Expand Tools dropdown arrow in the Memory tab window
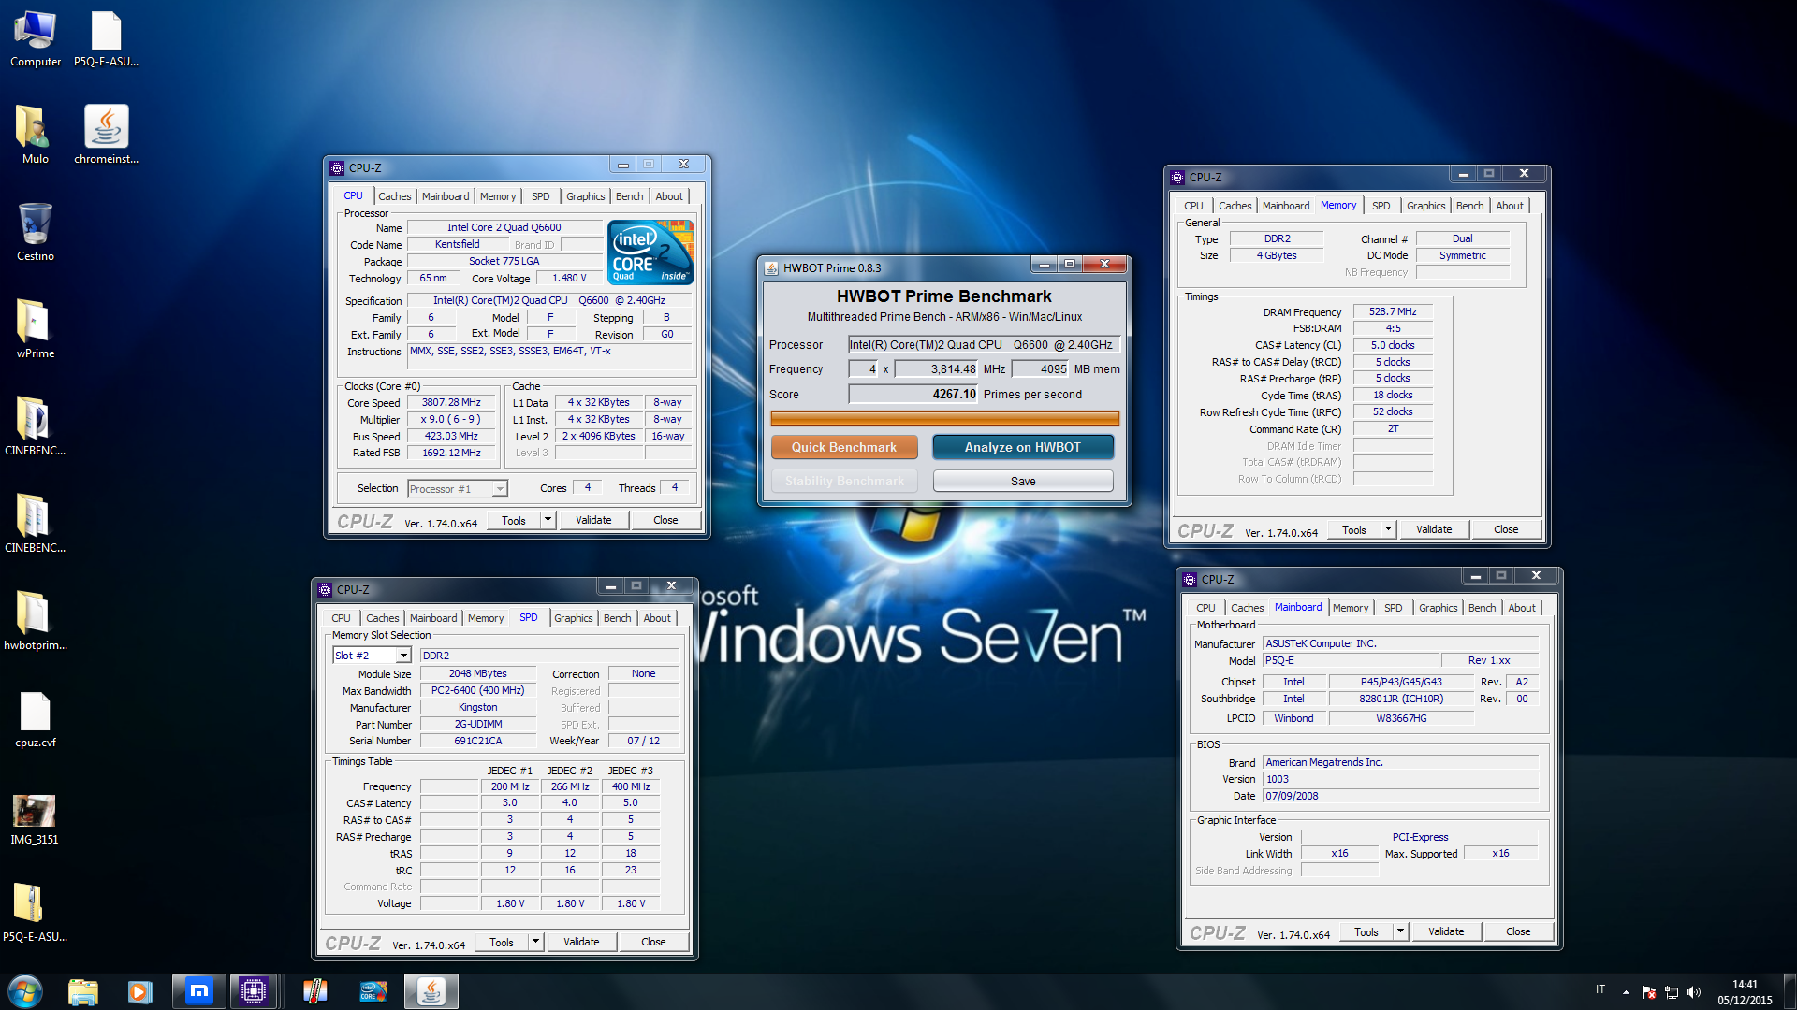This screenshot has height=1010, width=1797. [1389, 529]
